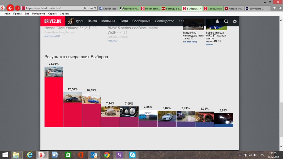Open the browser Favorites star icon
This screenshot has height=159, width=283.
coord(274,8)
